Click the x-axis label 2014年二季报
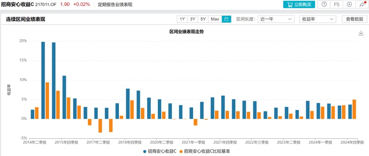The width and height of the screenshot is (369, 156). [35, 142]
